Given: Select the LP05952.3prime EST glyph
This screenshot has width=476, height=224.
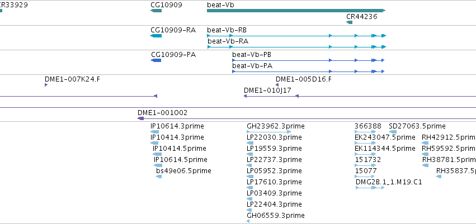Looking at the screenshot, I should coord(250,177).
